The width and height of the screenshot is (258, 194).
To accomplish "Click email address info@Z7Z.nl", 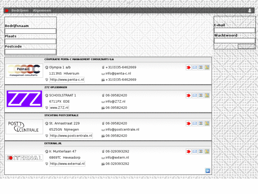I will [115, 101].
